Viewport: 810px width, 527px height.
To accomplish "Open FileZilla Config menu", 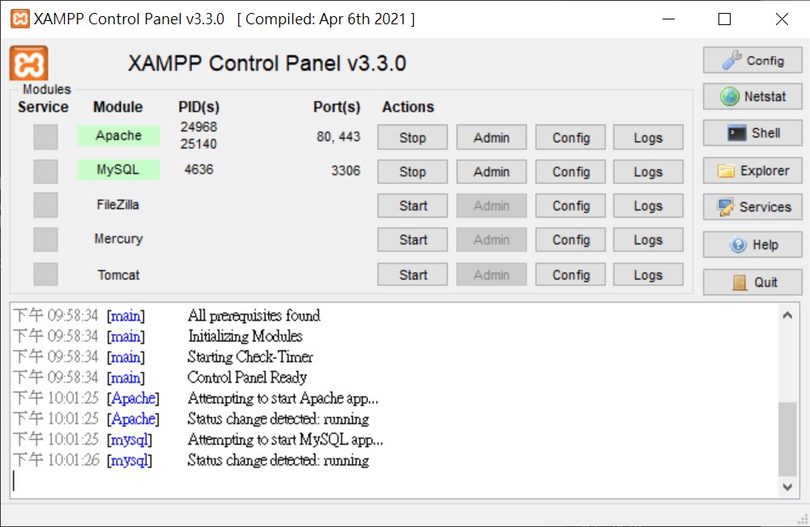I will pos(570,206).
